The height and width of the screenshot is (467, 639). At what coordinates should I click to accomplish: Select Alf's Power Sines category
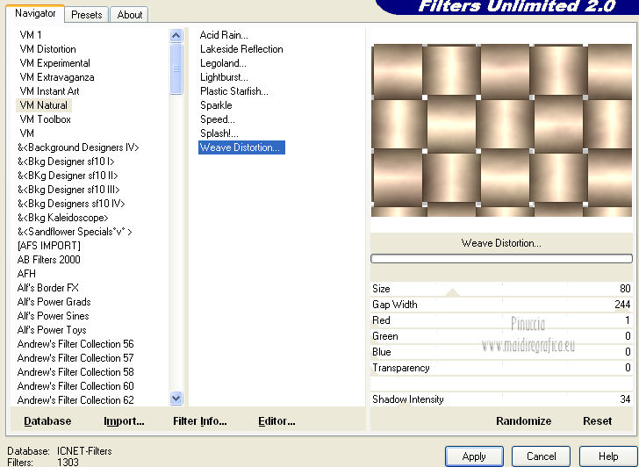53,316
